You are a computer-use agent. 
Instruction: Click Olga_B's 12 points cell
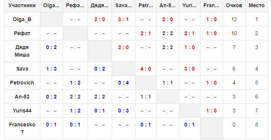click(234, 19)
